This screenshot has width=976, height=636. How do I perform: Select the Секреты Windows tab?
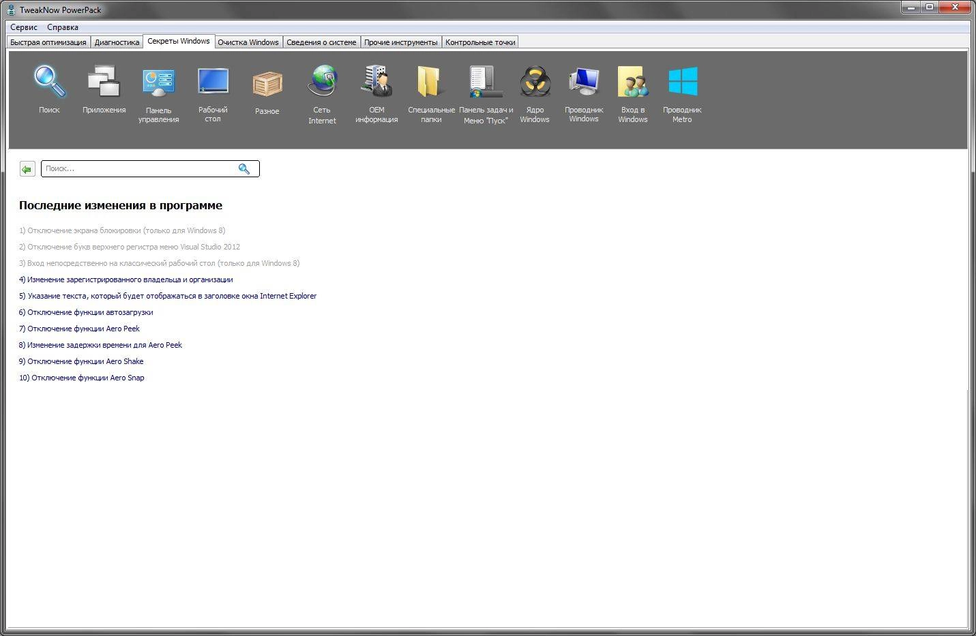point(179,42)
